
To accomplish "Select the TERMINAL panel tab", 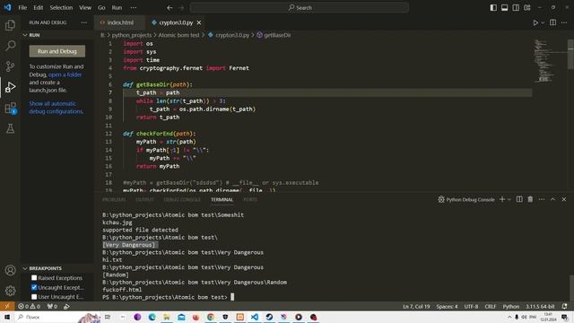I will coord(222,199).
